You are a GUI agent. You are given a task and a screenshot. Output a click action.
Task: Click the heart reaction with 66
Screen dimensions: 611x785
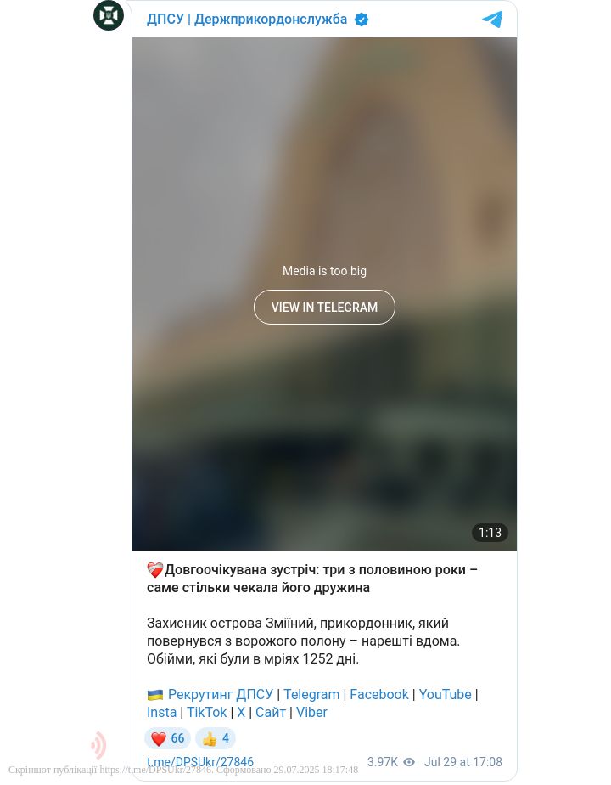167,738
